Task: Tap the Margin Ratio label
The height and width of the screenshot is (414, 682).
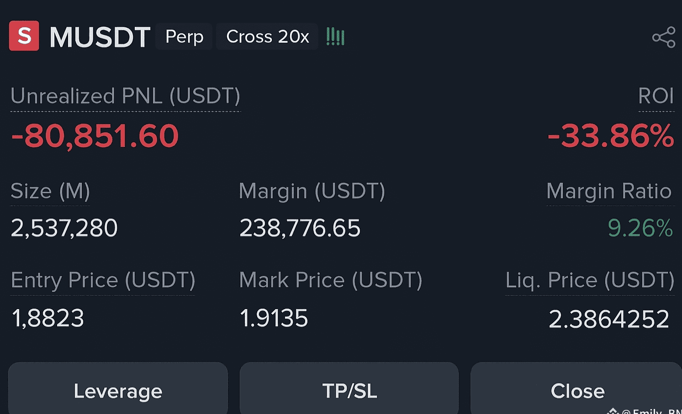Action: (609, 191)
